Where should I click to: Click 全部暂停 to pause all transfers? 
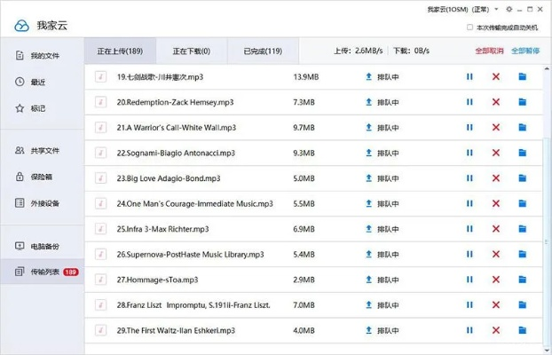click(x=525, y=51)
